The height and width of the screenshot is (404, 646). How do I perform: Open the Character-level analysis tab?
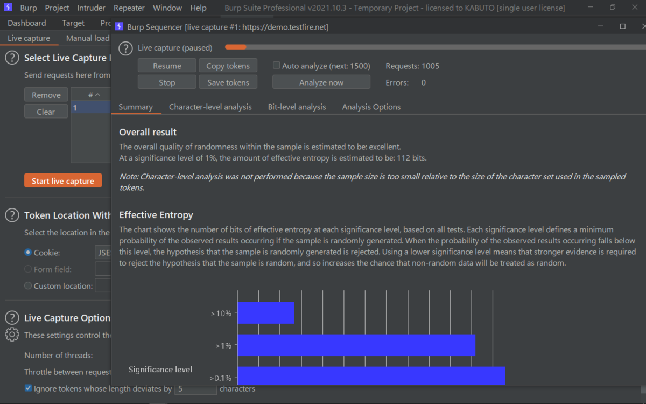click(210, 107)
